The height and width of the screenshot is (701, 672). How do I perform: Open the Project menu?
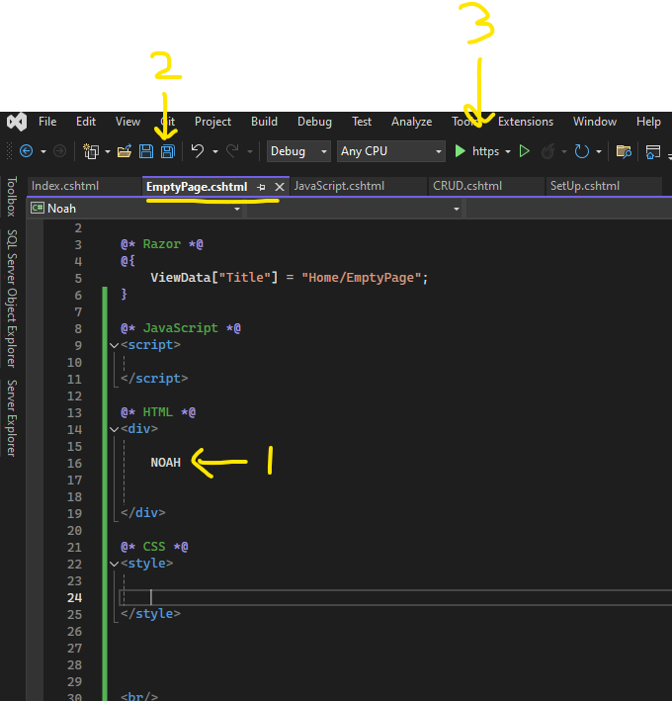(x=212, y=122)
